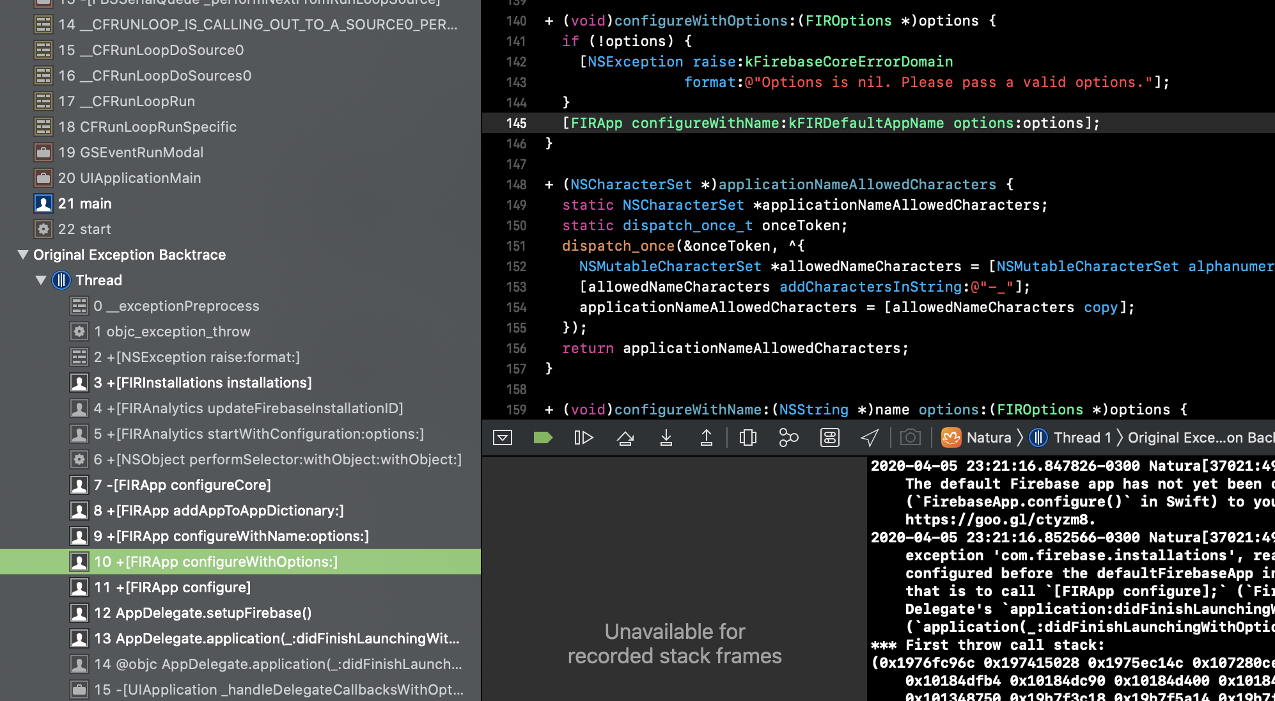1275x701 pixels.
Task: Select frame 12 AppDelegate.setupFirebase()
Action: tap(240, 613)
